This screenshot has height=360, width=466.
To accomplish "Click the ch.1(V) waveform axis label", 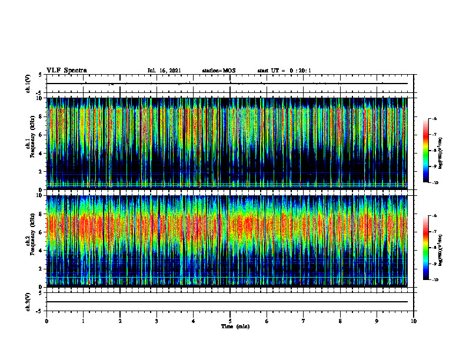I will coord(28,84).
